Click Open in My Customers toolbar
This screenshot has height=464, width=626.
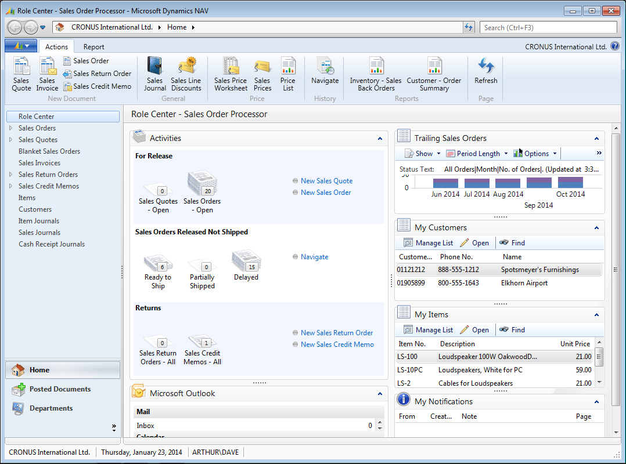tap(474, 243)
